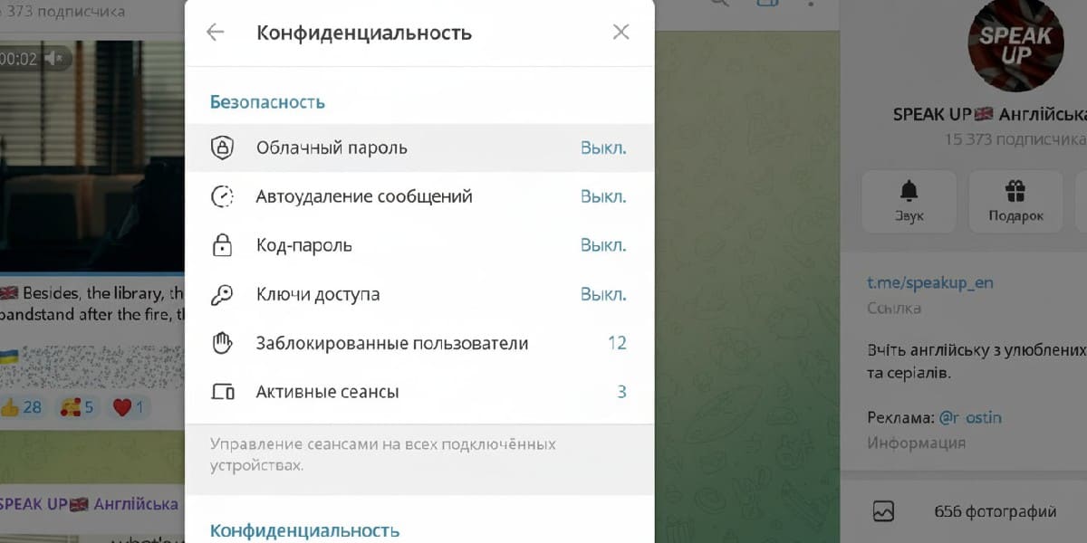Click the Конфиденциальность section heading at bottom
This screenshot has width=1087, height=543.
[304, 530]
